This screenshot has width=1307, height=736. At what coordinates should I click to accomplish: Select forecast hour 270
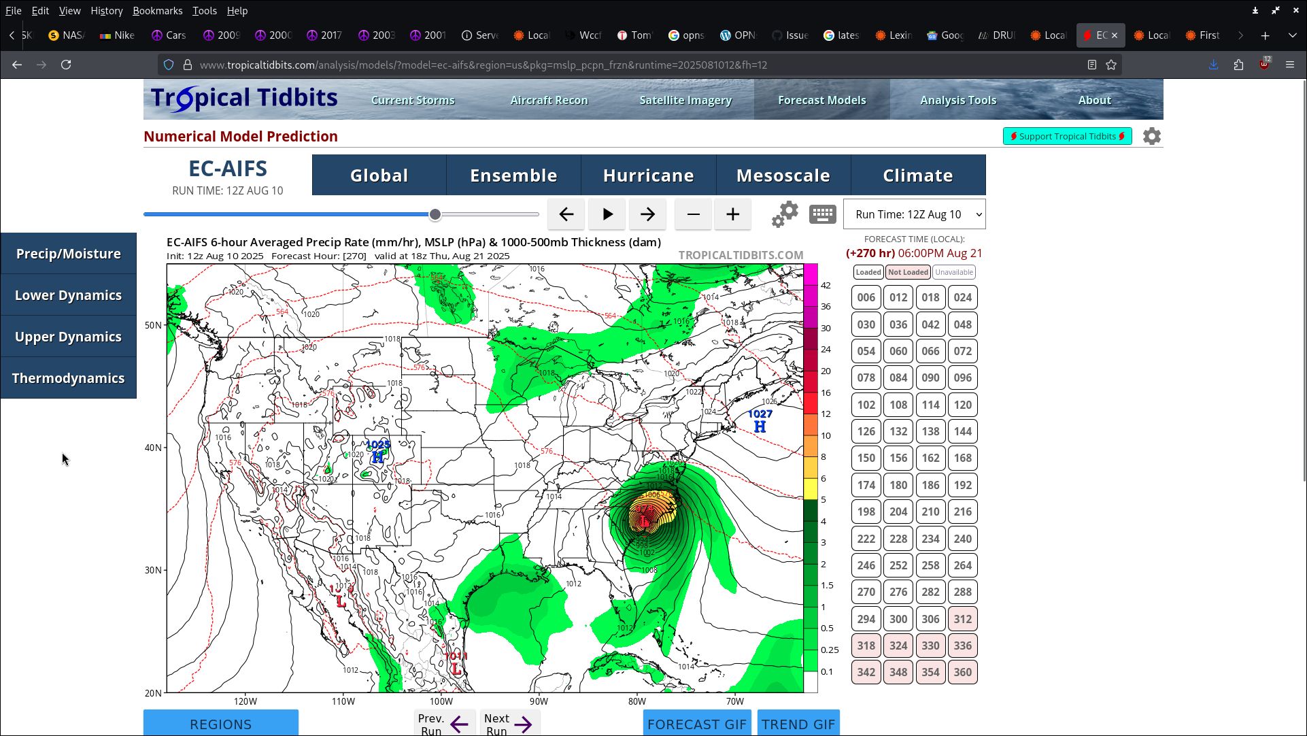point(866,592)
